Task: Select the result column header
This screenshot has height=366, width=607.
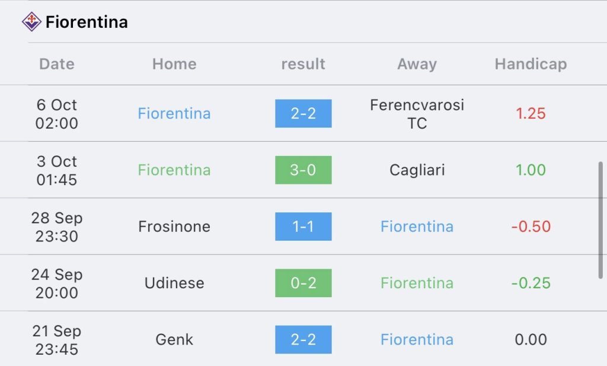Action: pyautogui.click(x=303, y=64)
